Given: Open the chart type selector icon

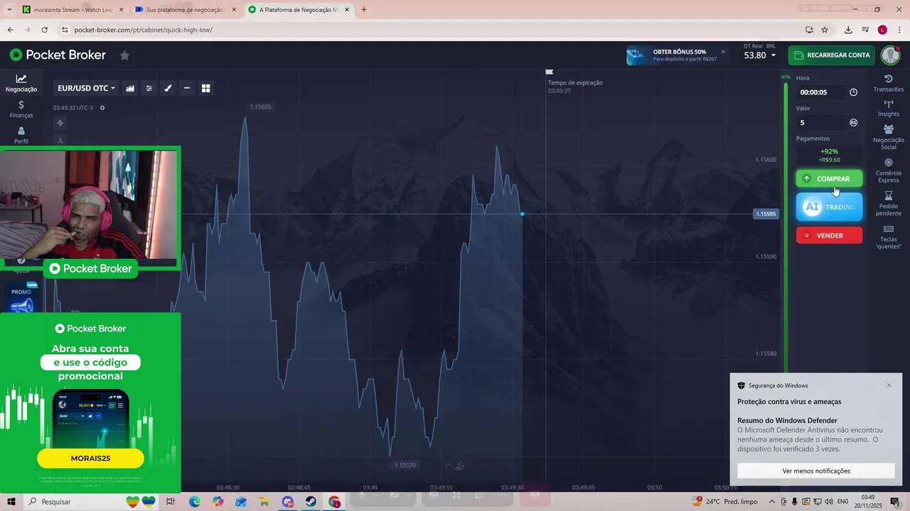Looking at the screenshot, I should pos(130,88).
